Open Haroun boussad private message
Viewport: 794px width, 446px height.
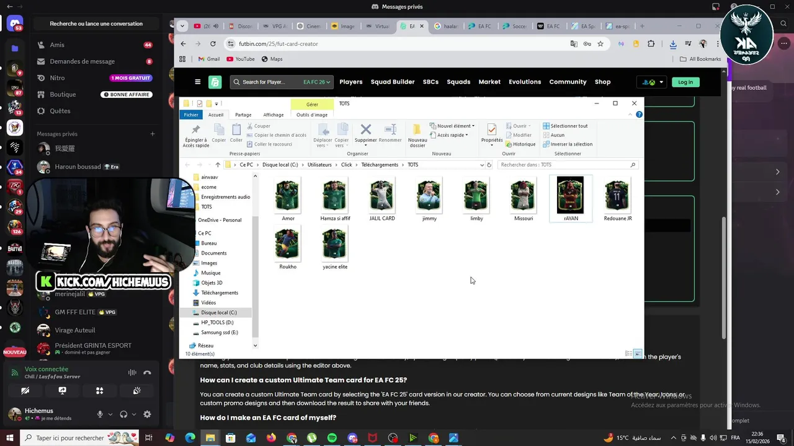click(95, 167)
